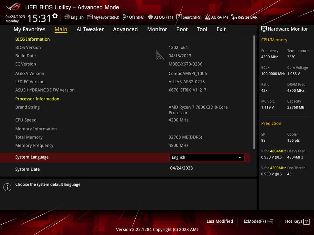This screenshot has height=235, width=314.
Task: Open the BIOS Search function
Action: coord(188,17)
